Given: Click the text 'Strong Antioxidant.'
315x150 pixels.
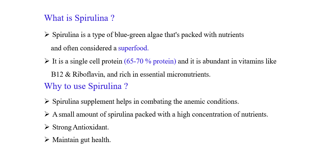Looking at the screenshot, I should click(80, 127).
